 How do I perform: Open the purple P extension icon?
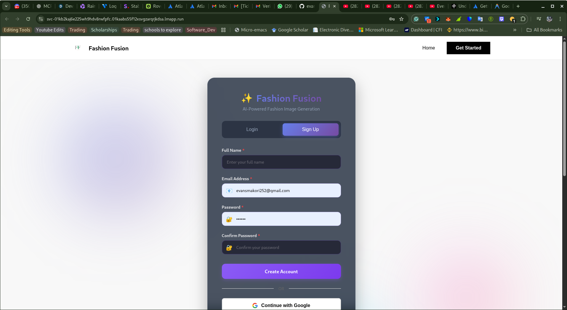coord(502,19)
